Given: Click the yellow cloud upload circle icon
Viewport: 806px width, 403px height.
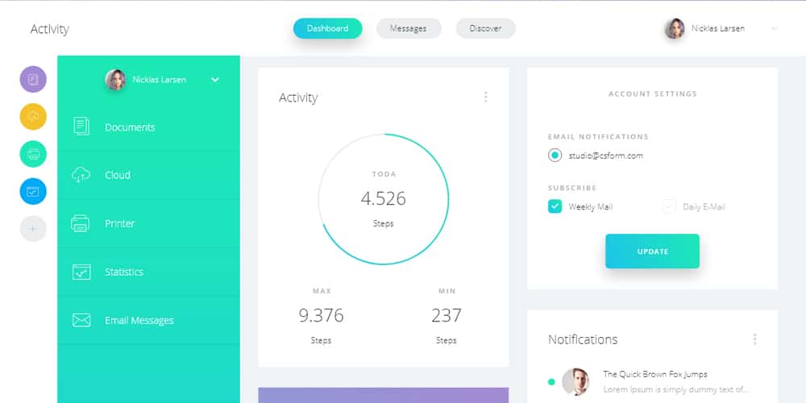Looking at the screenshot, I should 33,117.
